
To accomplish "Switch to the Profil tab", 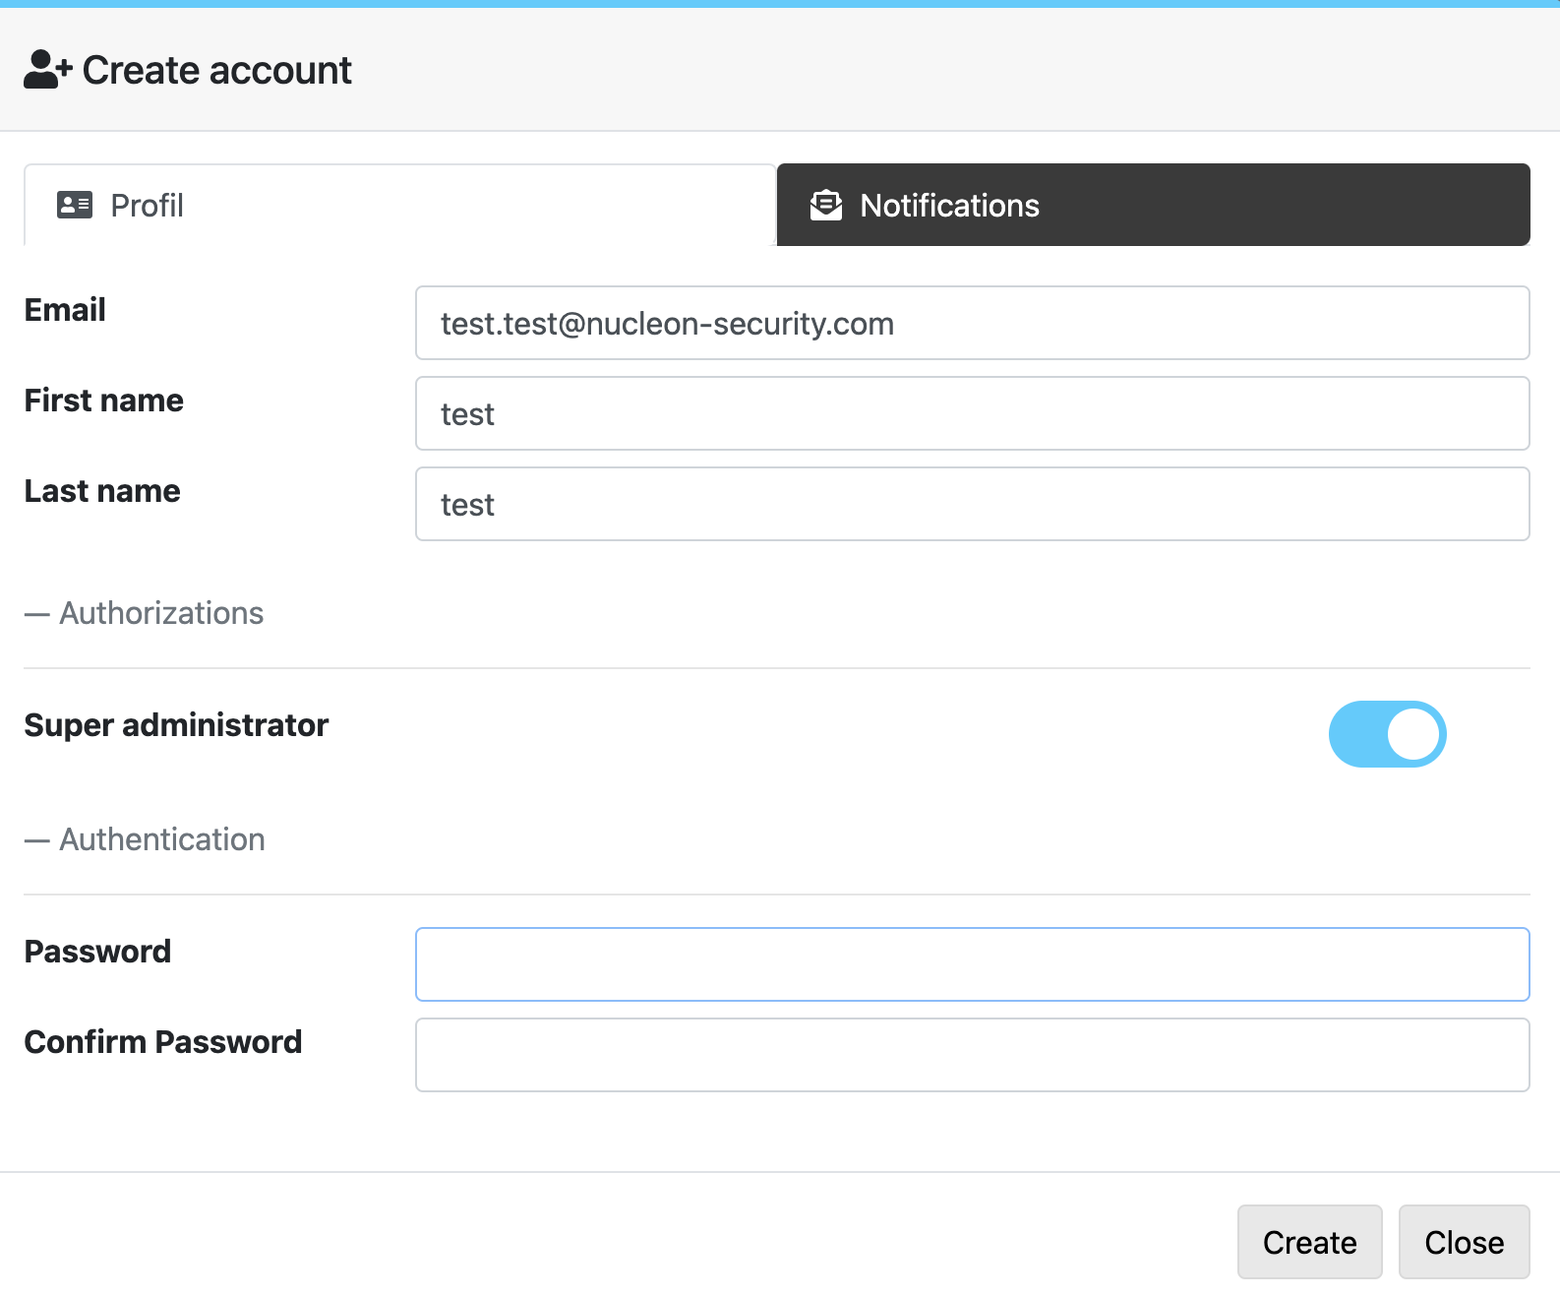I will pos(400,205).
